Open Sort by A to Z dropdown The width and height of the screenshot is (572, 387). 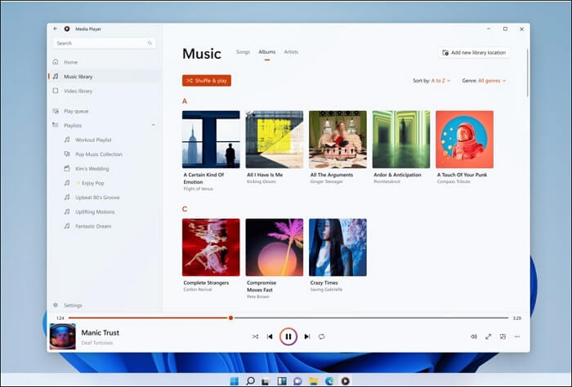431,81
